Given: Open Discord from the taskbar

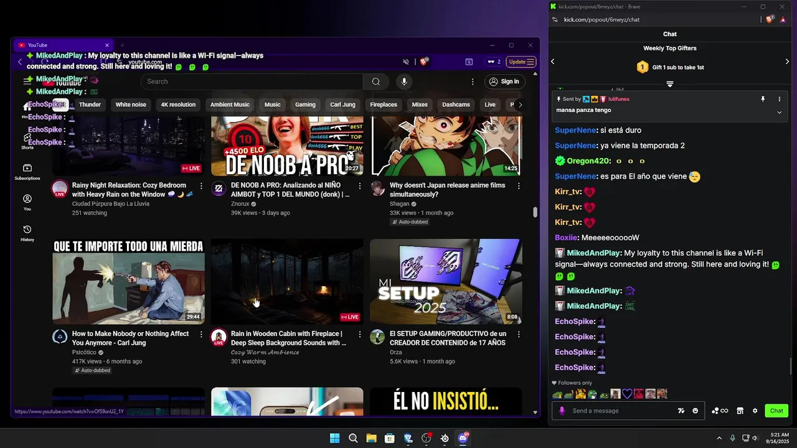Looking at the screenshot, I should tap(463, 438).
